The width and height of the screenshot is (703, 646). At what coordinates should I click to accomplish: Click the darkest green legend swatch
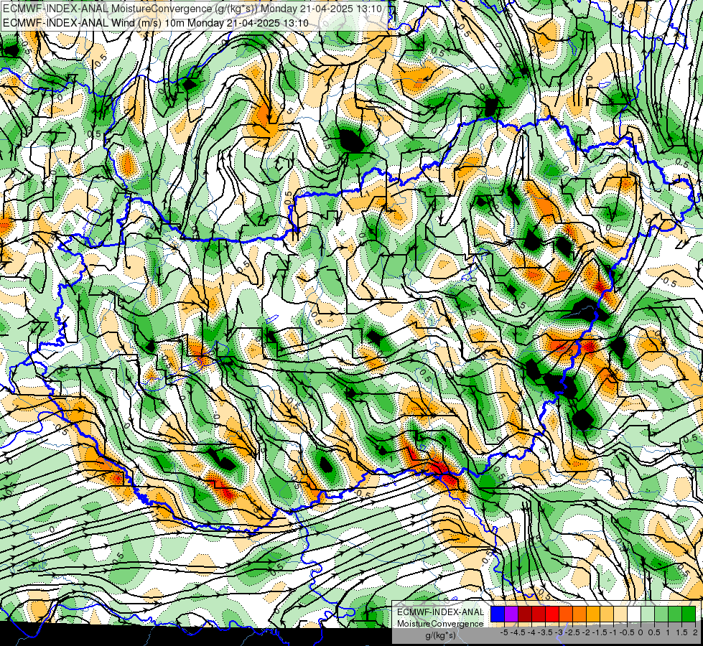click(689, 614)
